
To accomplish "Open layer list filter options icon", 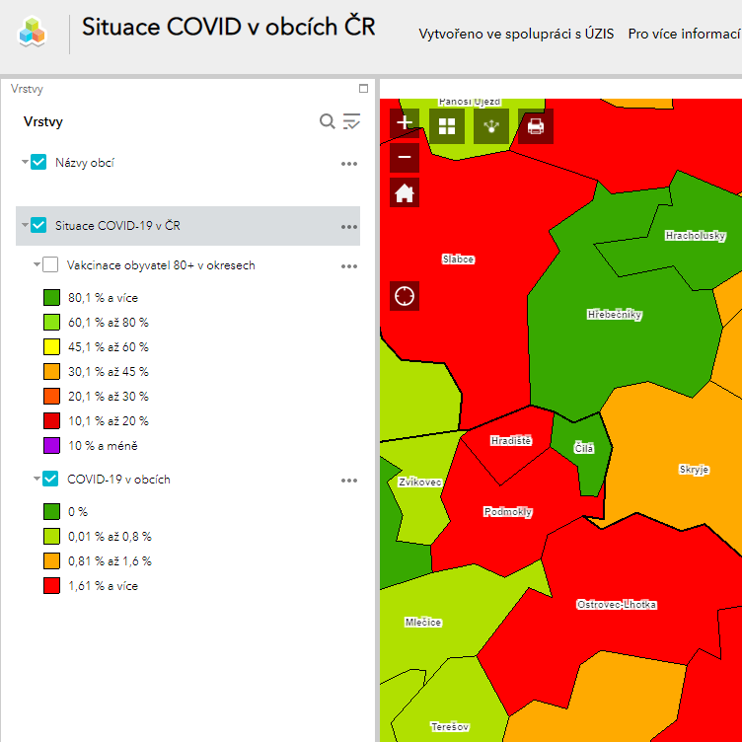I will 352,121.
